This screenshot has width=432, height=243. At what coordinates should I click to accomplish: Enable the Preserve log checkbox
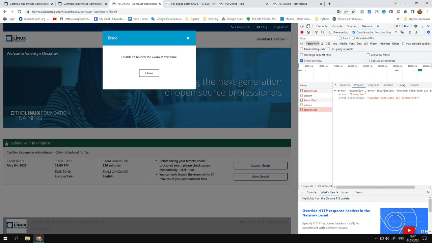click(331, 32)
